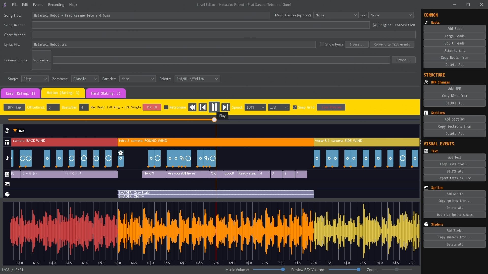488x274 pixels.
Task: Click the BPM Tap button
Action: tap(14, 107)
